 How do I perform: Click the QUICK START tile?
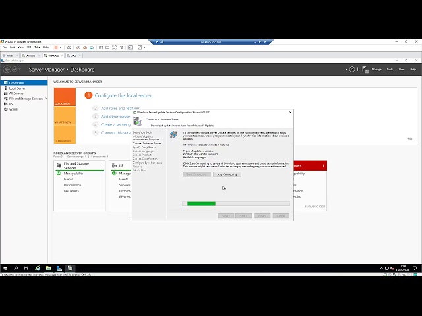click(65, 97)
